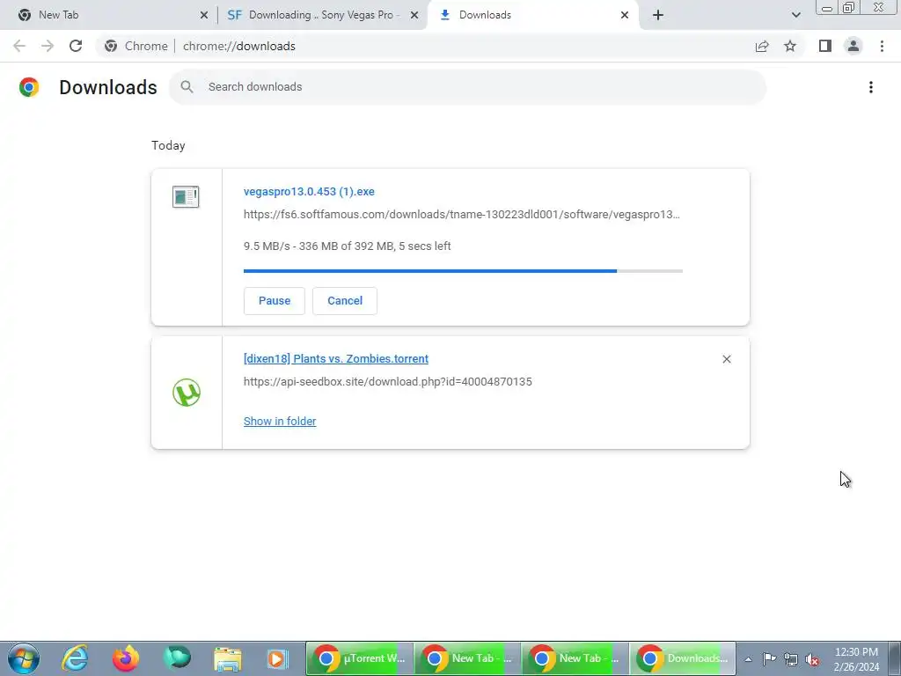901x676 pixels.
Task: Click Show in folder link
Action: [x=280, y=422]
